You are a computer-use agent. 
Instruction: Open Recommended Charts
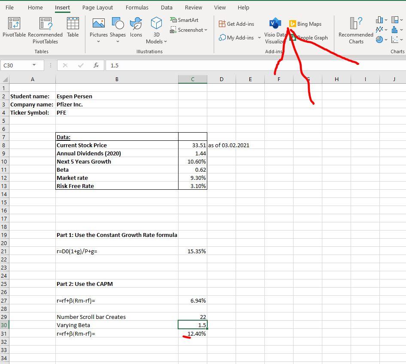[355, 29]
